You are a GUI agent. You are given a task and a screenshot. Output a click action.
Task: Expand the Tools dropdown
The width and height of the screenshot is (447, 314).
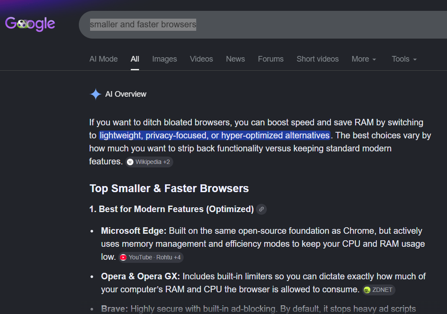coord(404,59)
